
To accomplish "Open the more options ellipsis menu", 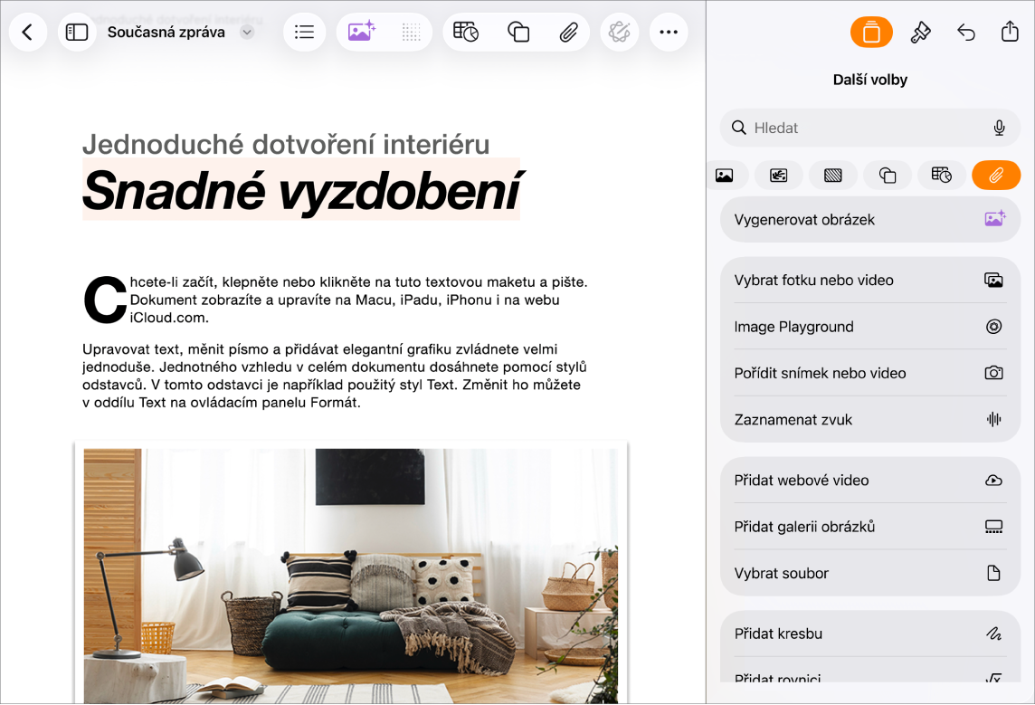I will pos(669,33).
